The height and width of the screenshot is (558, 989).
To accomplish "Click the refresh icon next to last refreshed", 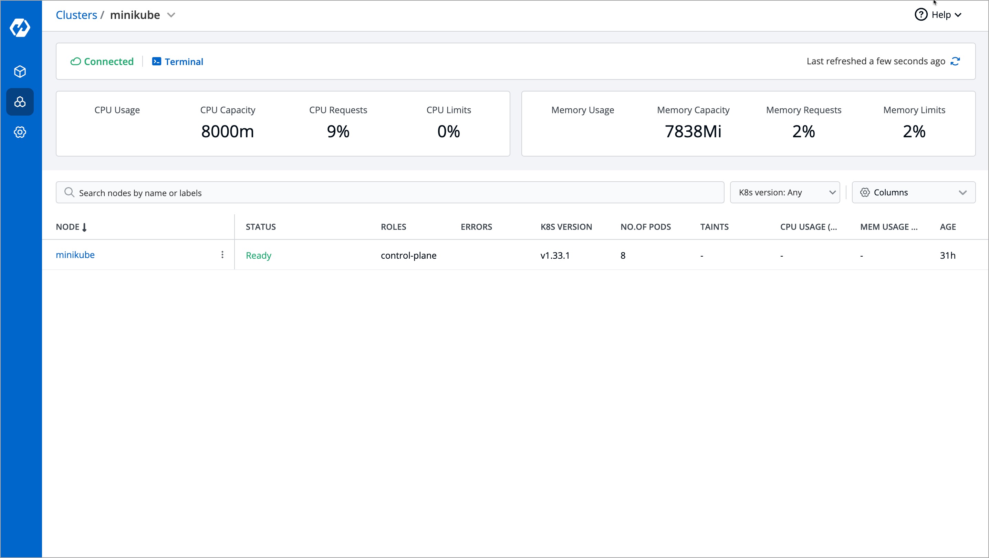I will pos(955,61).
